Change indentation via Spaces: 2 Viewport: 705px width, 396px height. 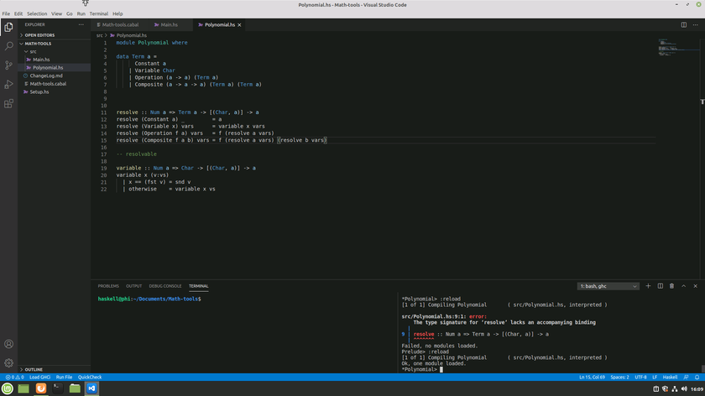619,377
